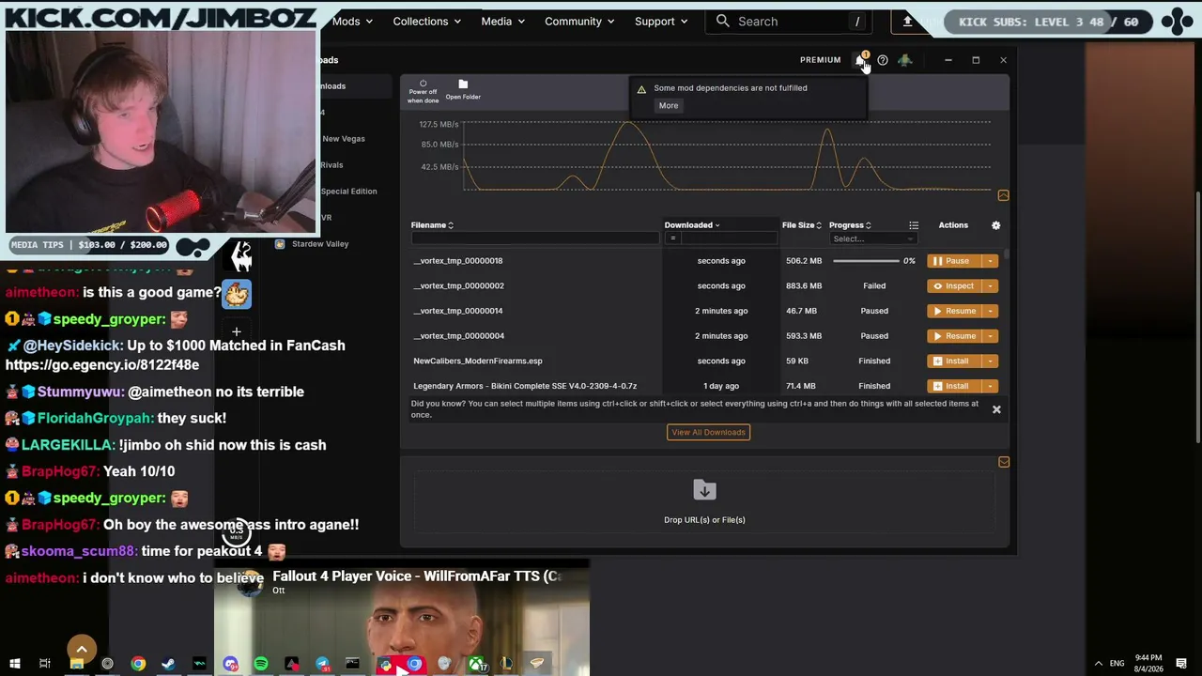Click More on the dependencies warning
Screen dimensions: 1202x676
coord(669,106)
